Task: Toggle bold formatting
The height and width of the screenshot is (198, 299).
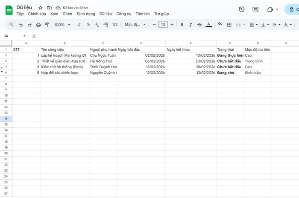Action: (182, 25)
